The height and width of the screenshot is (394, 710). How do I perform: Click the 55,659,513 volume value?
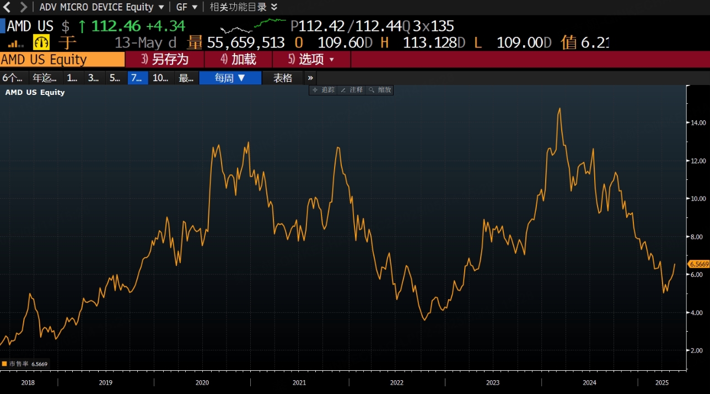click(x=246, y=43)
